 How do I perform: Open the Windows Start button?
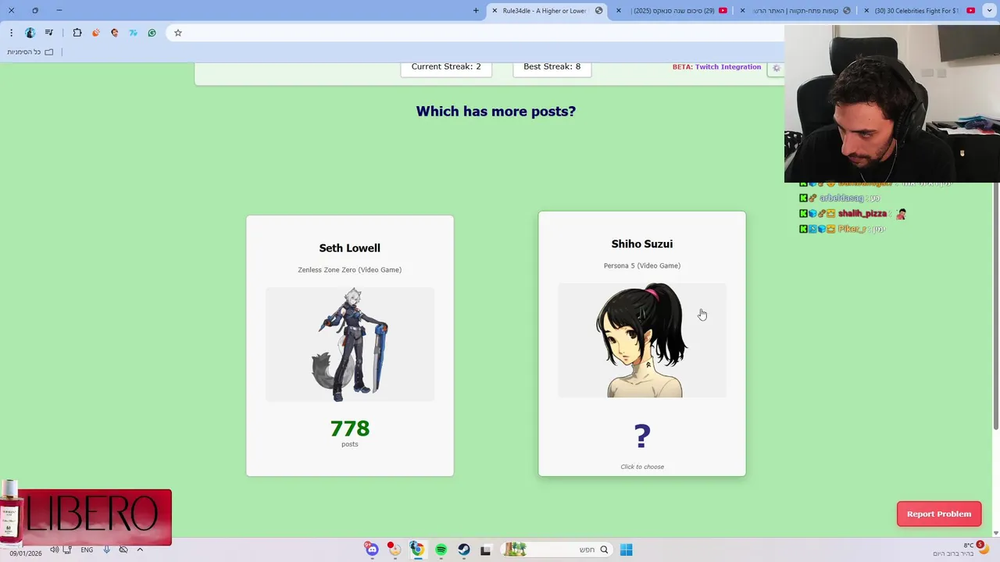(x=626, y=550)
